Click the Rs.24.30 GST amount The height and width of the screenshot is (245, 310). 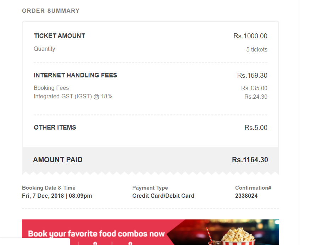click(x=256, y=97)
